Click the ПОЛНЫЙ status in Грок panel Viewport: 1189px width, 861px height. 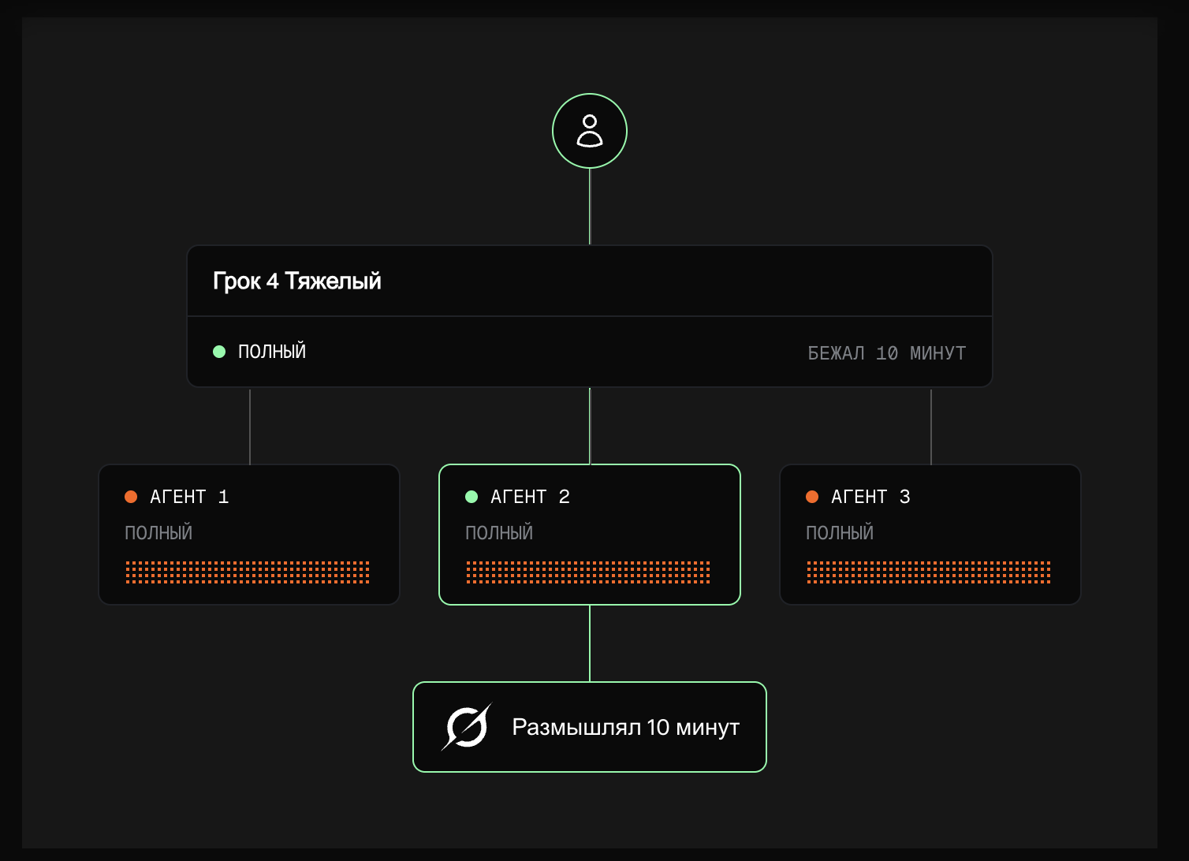272,352
